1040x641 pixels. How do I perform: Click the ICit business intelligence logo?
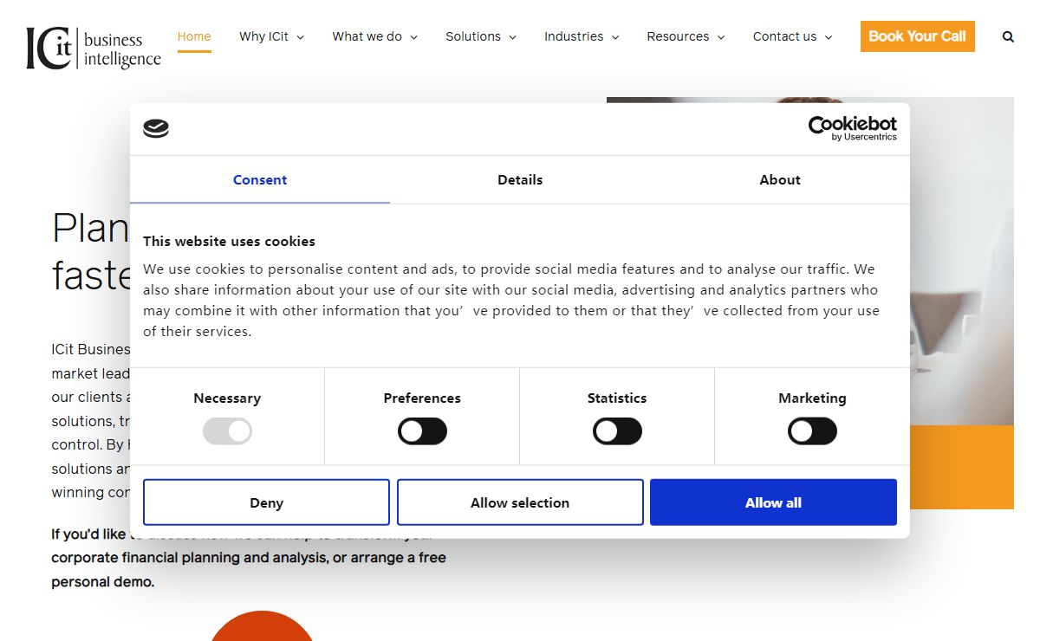(94, 49)
